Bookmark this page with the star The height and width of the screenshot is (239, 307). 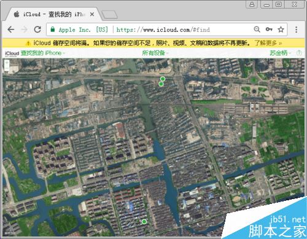[281, 29]
